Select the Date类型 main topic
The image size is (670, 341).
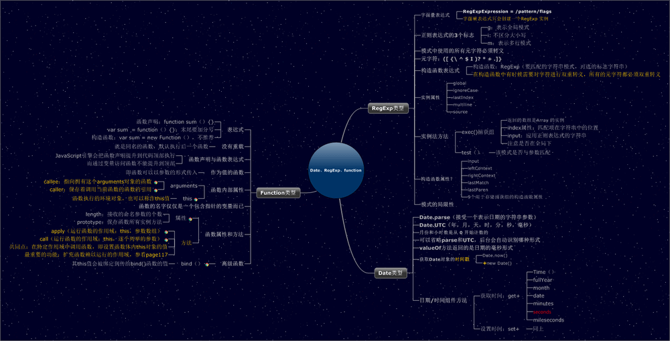click(x=391, y=273)
